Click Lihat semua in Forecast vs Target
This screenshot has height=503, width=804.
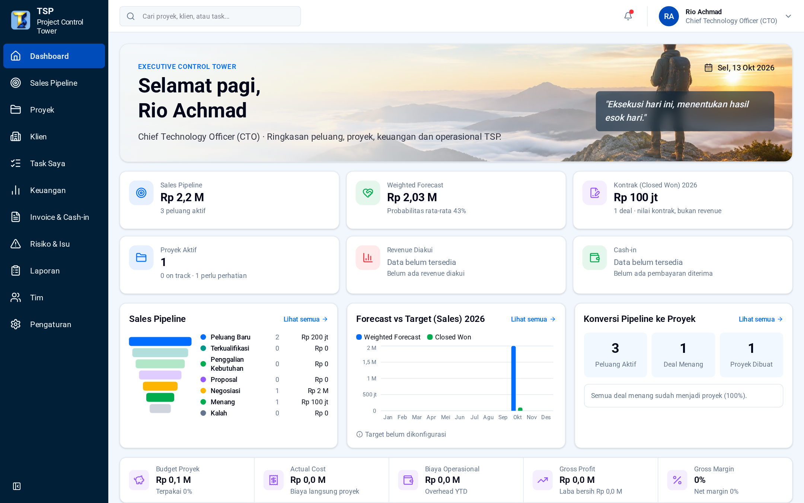coord(533,319)
